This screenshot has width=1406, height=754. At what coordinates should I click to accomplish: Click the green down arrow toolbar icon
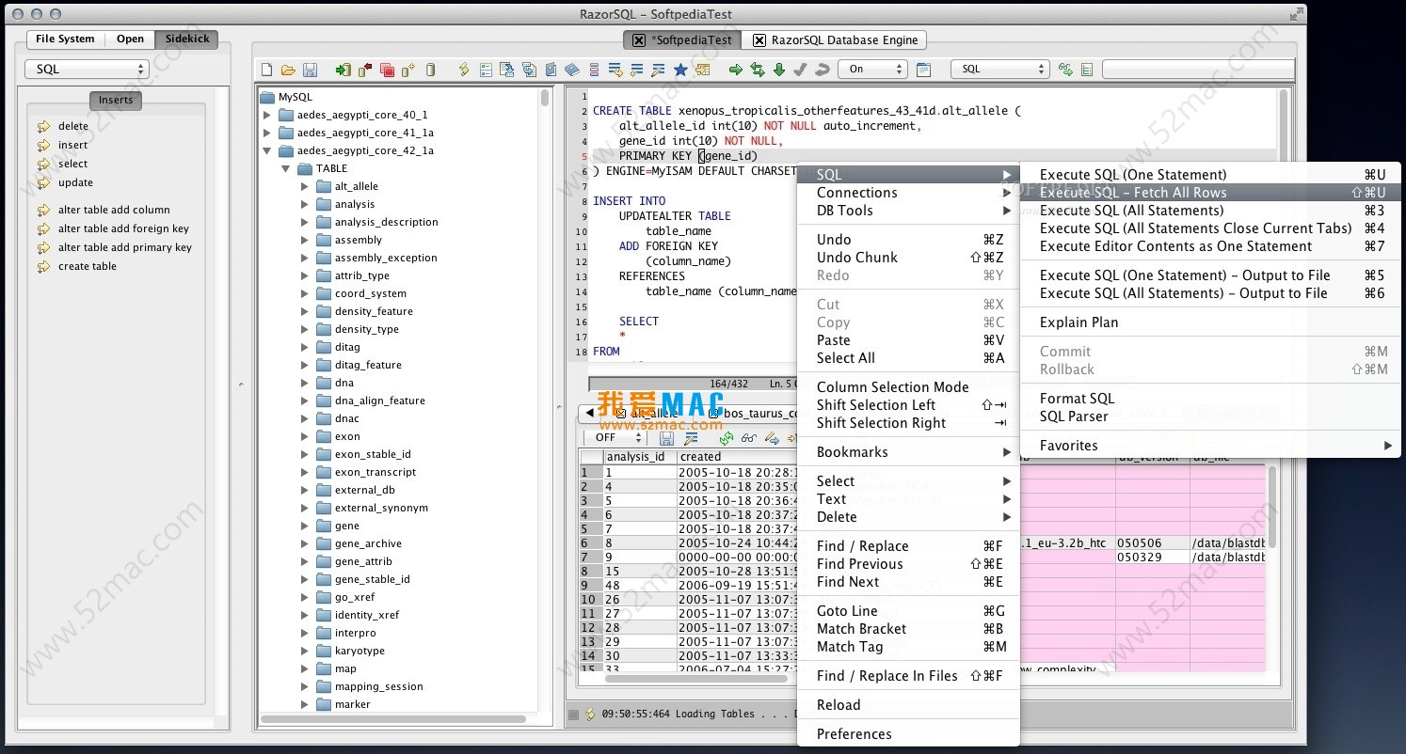(x=778, y=70)
